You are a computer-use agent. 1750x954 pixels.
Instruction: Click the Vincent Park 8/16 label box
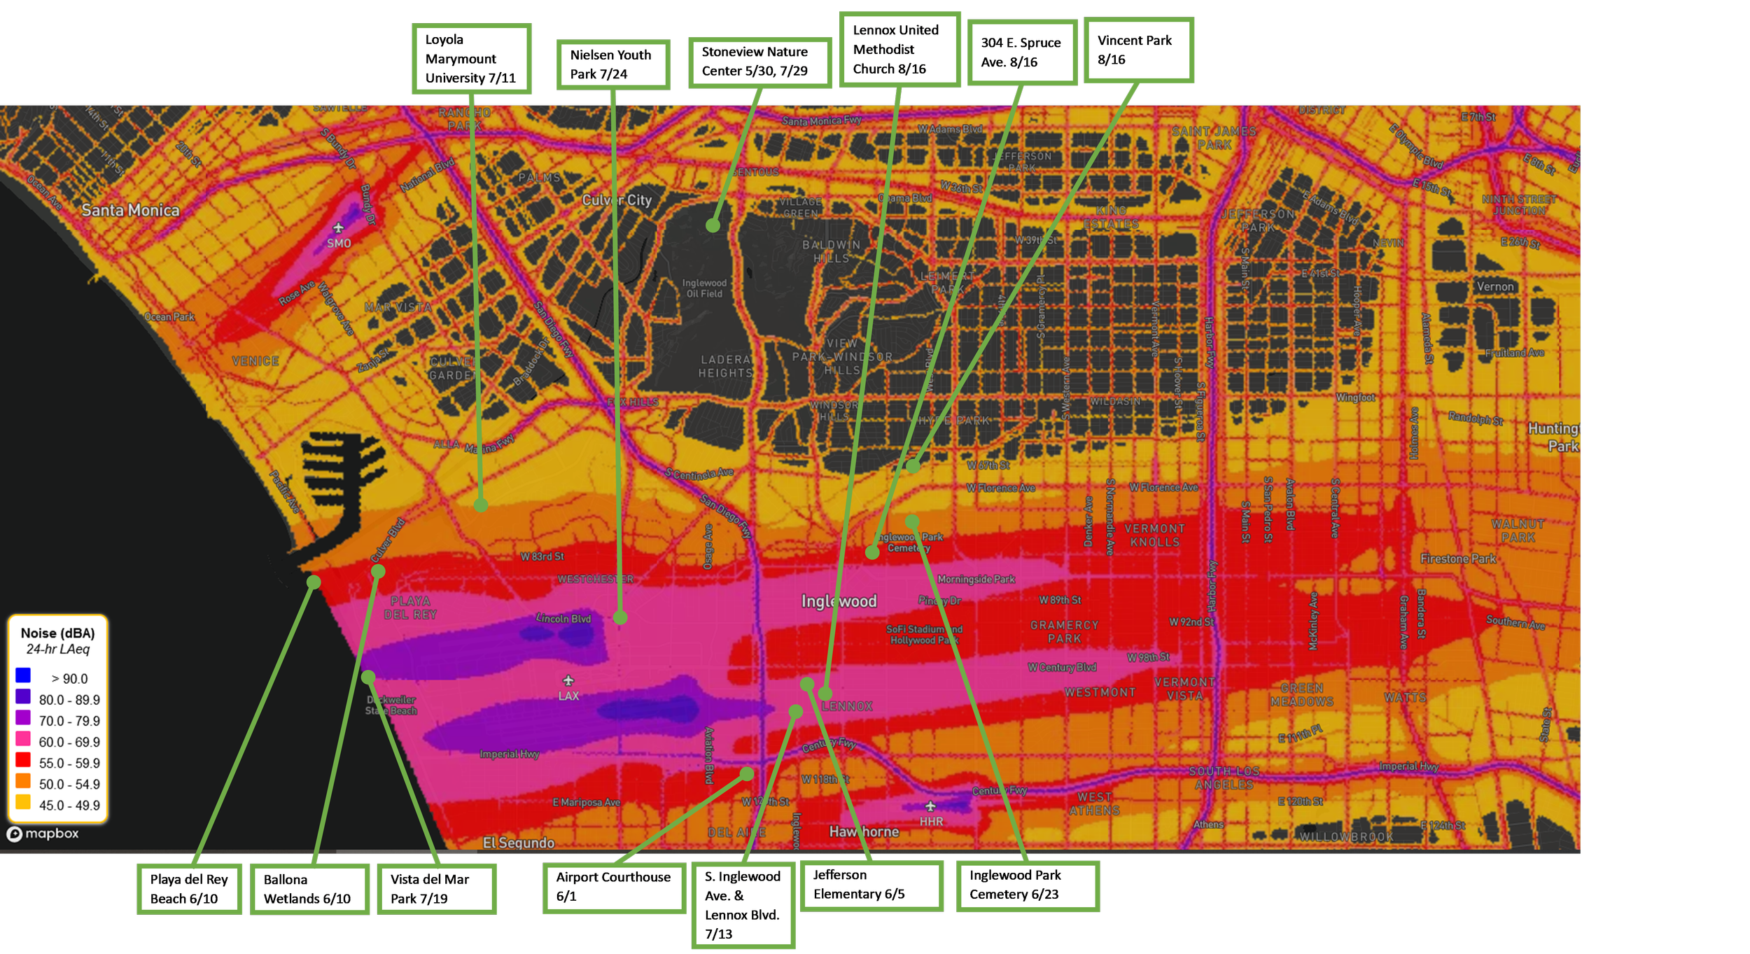1138,50
